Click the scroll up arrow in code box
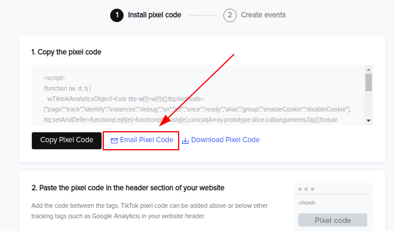 (x=368, y=70)
